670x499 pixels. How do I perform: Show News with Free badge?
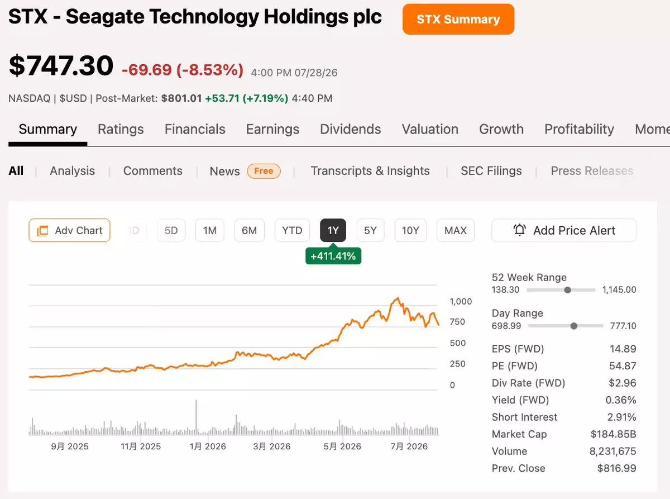tap(245, 171)
